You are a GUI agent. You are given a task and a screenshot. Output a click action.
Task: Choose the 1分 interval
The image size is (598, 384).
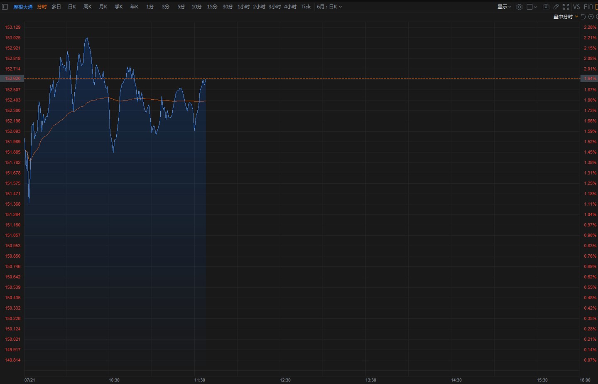[150, 7]
